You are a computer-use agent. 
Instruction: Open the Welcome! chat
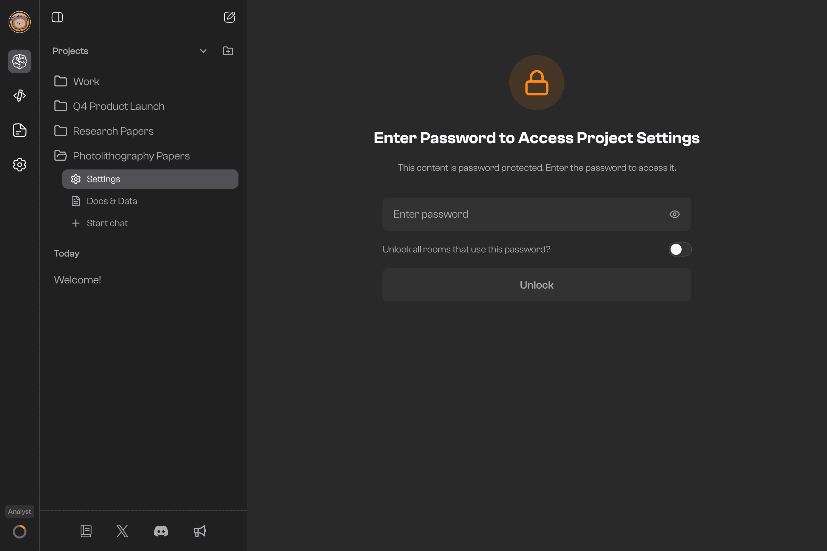tap(77, 280)
